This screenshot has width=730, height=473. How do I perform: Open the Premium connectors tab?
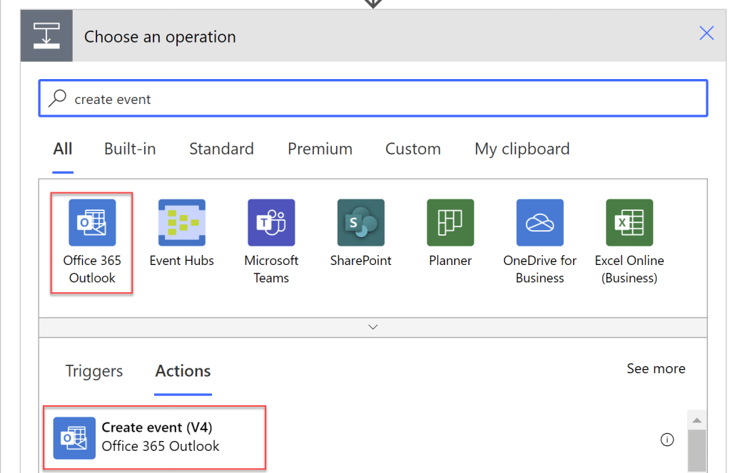[x=319, y=149]
